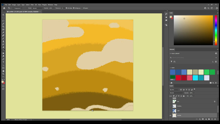Select the Rectangle shape tool
The image size is (220, 124).
3,68
